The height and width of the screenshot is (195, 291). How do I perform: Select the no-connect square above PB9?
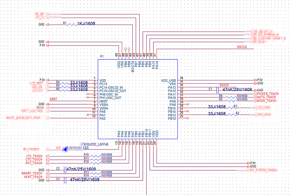[125, 49]
